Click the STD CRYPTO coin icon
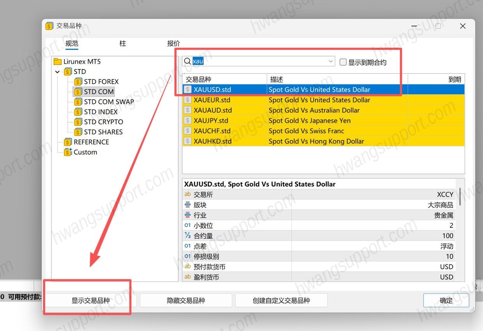The width and height of the screenshot is (483, 331). click(78, 122)
